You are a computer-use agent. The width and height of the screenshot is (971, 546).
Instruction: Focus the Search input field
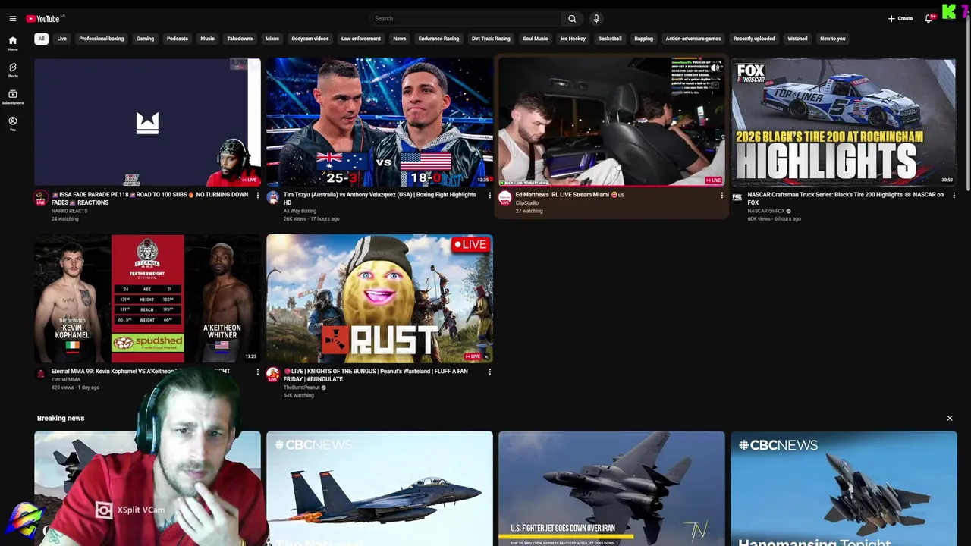tap(466, 18)
